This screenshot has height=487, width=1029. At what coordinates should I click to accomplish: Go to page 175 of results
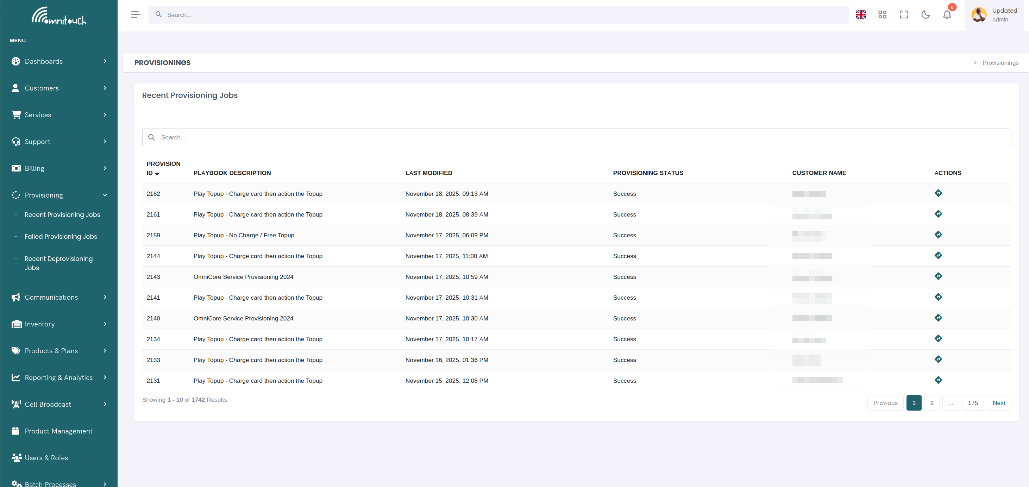(x=973, y=403)
